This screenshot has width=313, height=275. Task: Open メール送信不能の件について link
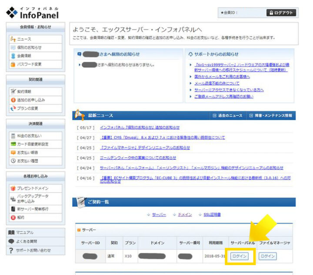point(217,84)
